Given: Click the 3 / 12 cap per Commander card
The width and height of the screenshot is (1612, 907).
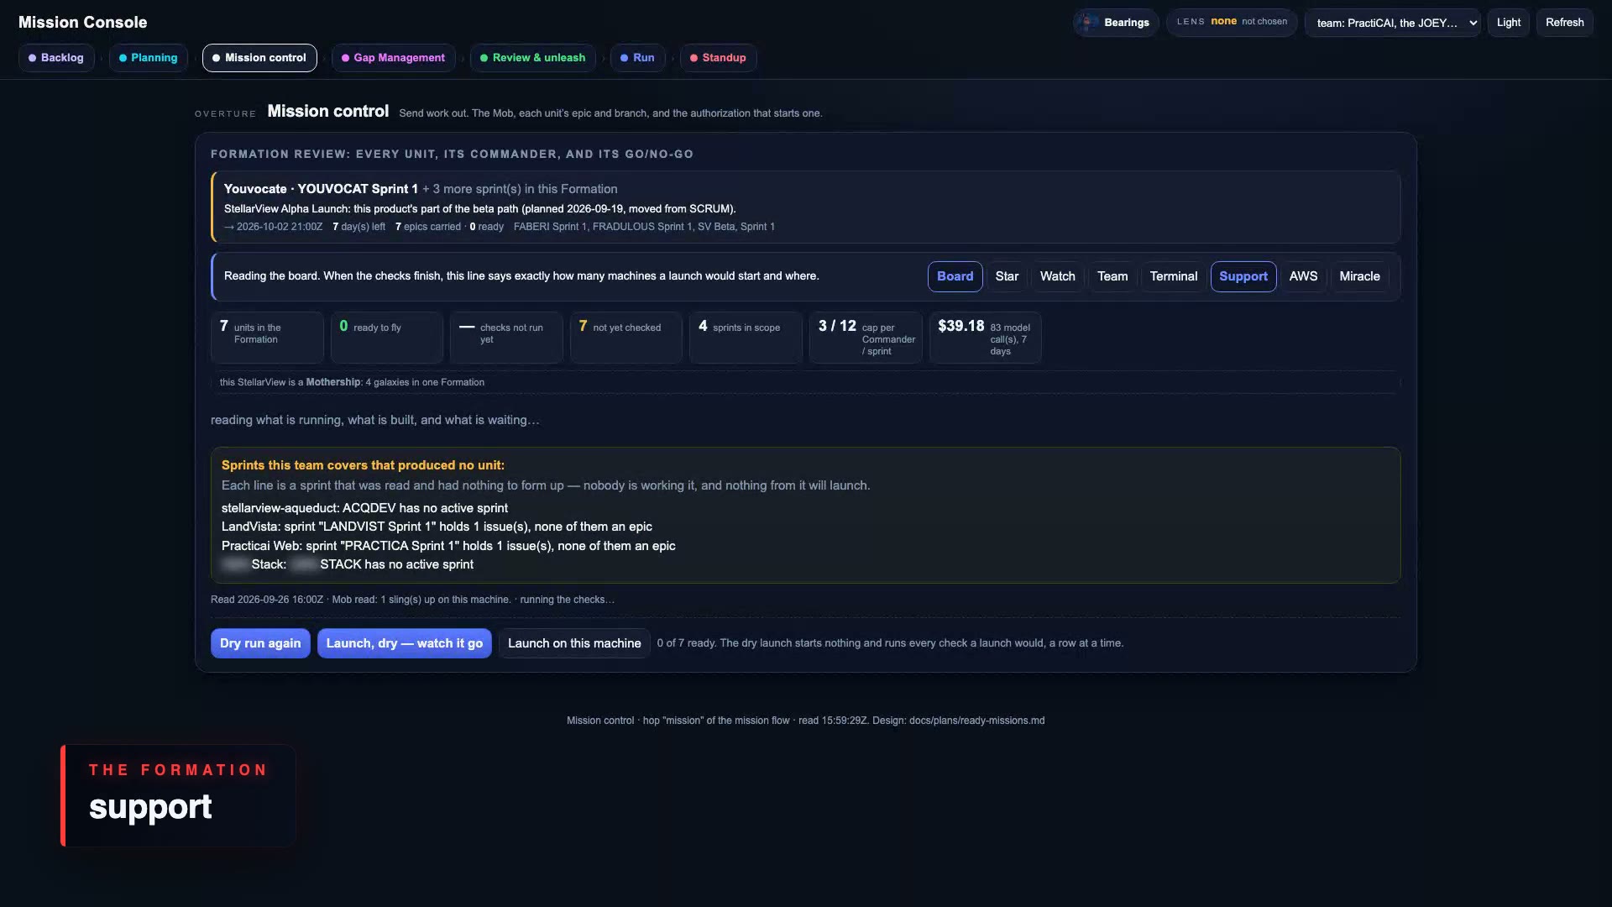Looking at the screenshot, I should coord(866,338).
